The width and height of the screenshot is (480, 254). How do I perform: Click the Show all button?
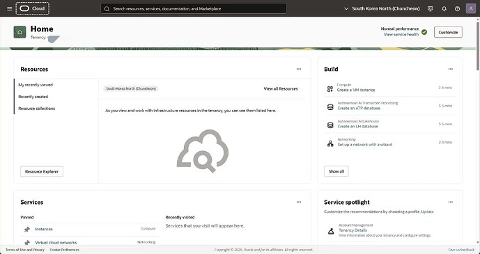(336, 171)
